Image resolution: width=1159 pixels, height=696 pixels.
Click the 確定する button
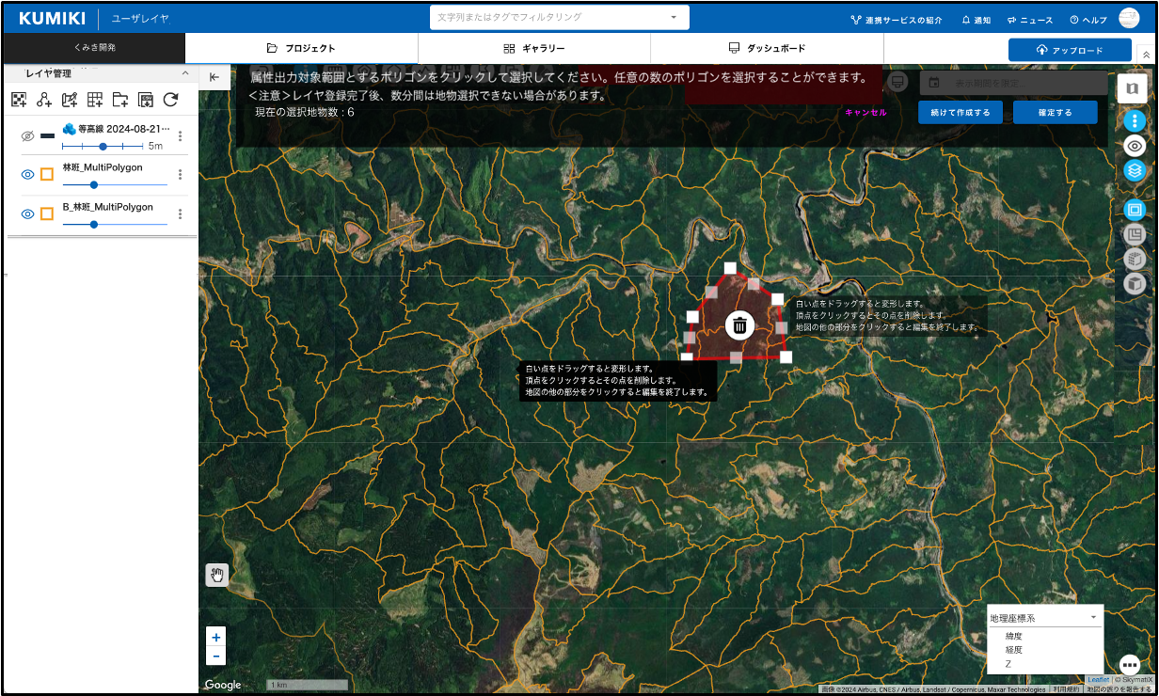(x=1055, y=113)
